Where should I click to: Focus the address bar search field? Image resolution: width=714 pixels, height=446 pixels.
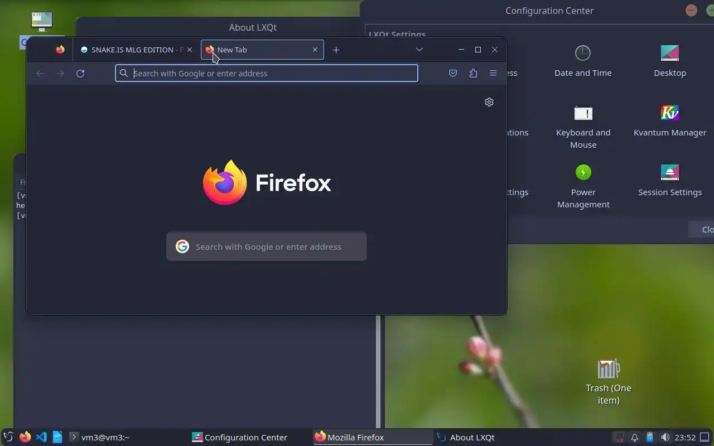tap(267, 73)
